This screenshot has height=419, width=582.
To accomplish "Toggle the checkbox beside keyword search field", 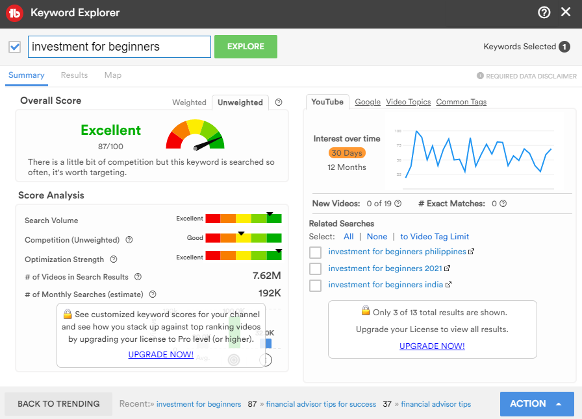I will click(x=15, y=47).
